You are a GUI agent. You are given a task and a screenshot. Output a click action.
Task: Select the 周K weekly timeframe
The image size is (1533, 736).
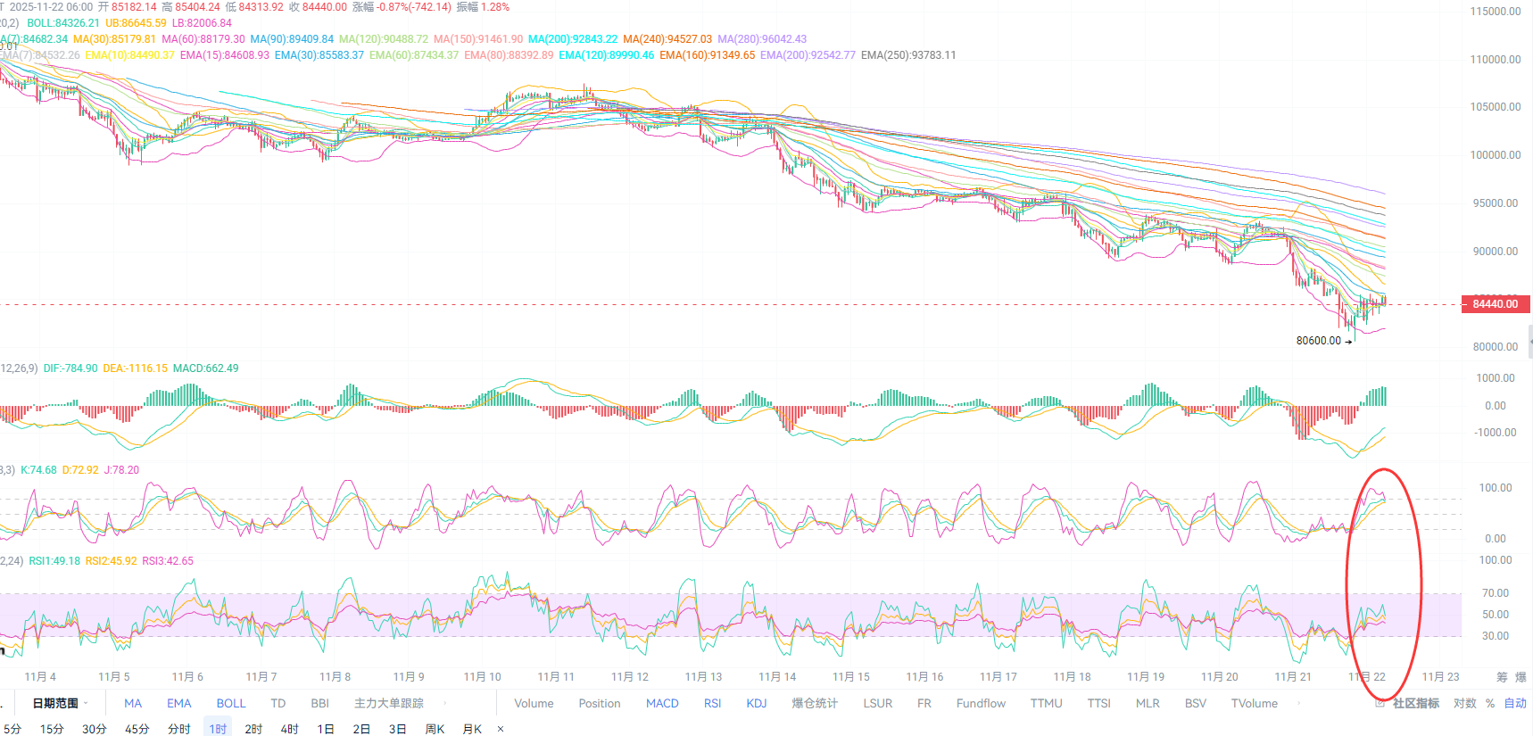pyautogui.click(x=435, y=729)
